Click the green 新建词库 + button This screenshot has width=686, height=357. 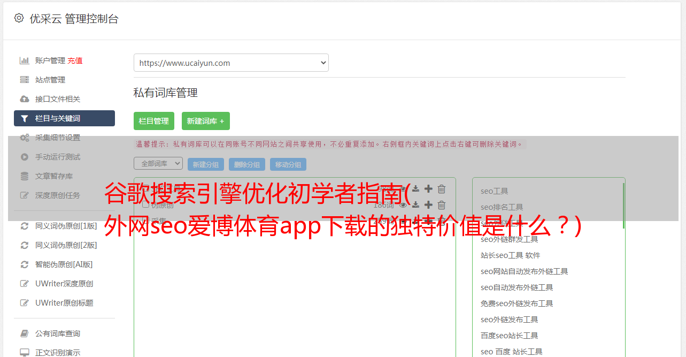point(206,121)
